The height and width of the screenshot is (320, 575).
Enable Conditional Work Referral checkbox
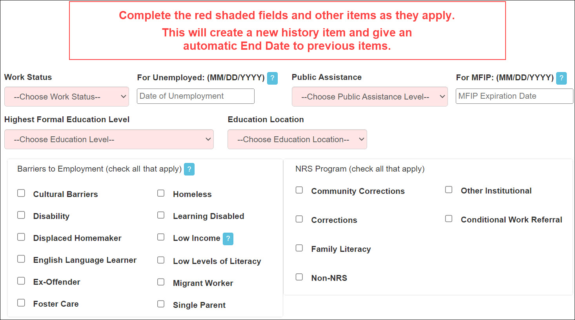(x=449, y=219)
